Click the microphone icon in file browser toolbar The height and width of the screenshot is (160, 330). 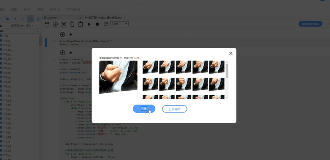(x=38, y=19)
